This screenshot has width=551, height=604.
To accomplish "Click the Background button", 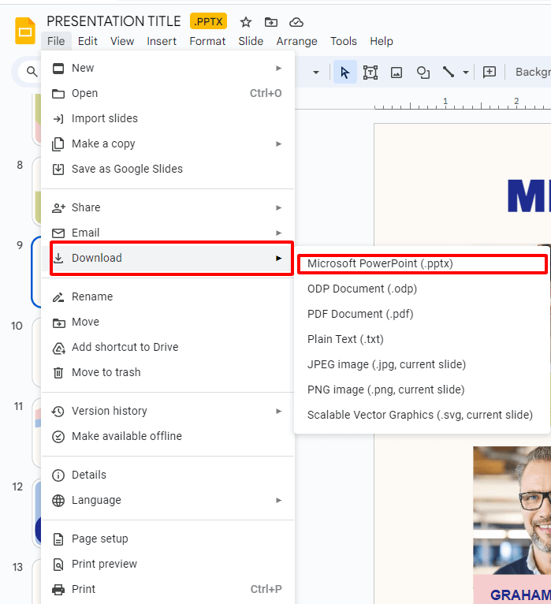I will pos(532,72).
